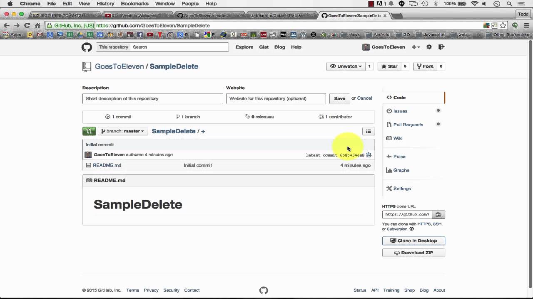Click the 1 branch link
The image size is (533, 299).
(x=188, y=117)
